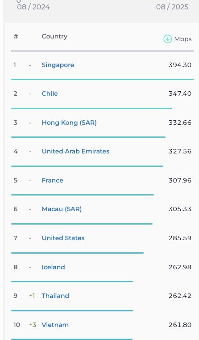Click Vietnam's +3 rank change indicator
This screenshot has height=340, width=199.
click(33, 325)
